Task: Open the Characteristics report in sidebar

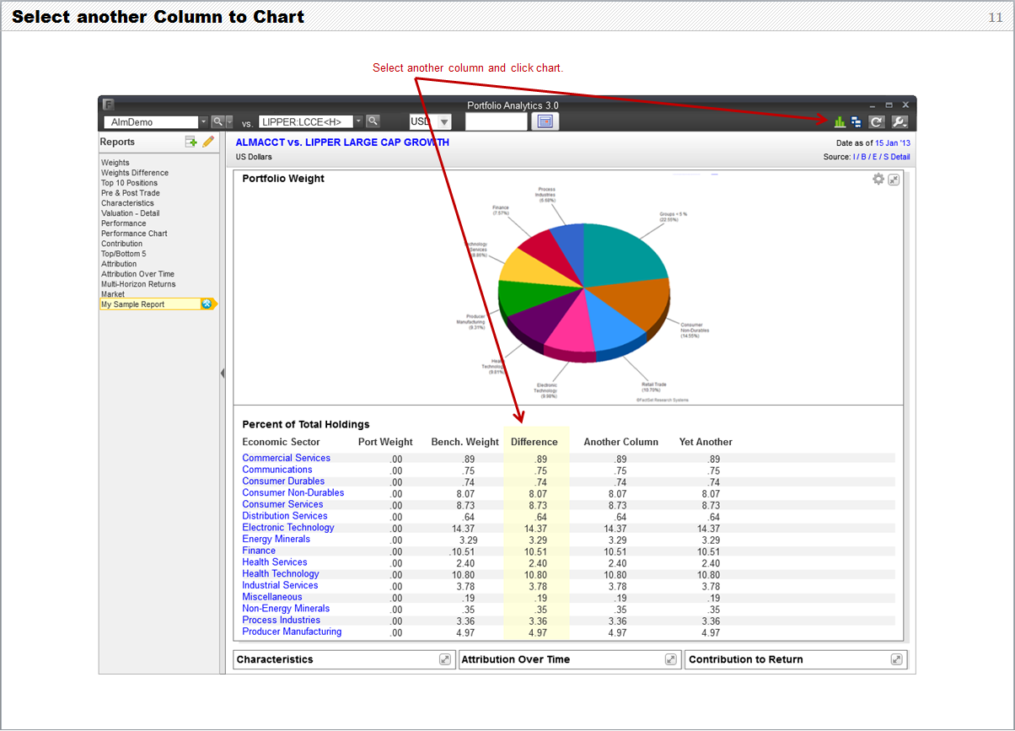Action: click(x=127, y=203)
